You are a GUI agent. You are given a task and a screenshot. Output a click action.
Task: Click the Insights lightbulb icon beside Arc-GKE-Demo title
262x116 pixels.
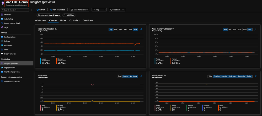click(x=3, y=3)
